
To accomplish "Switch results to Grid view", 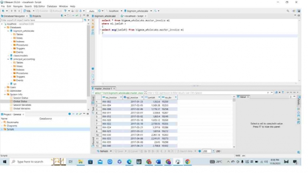I will coord(93,100).
